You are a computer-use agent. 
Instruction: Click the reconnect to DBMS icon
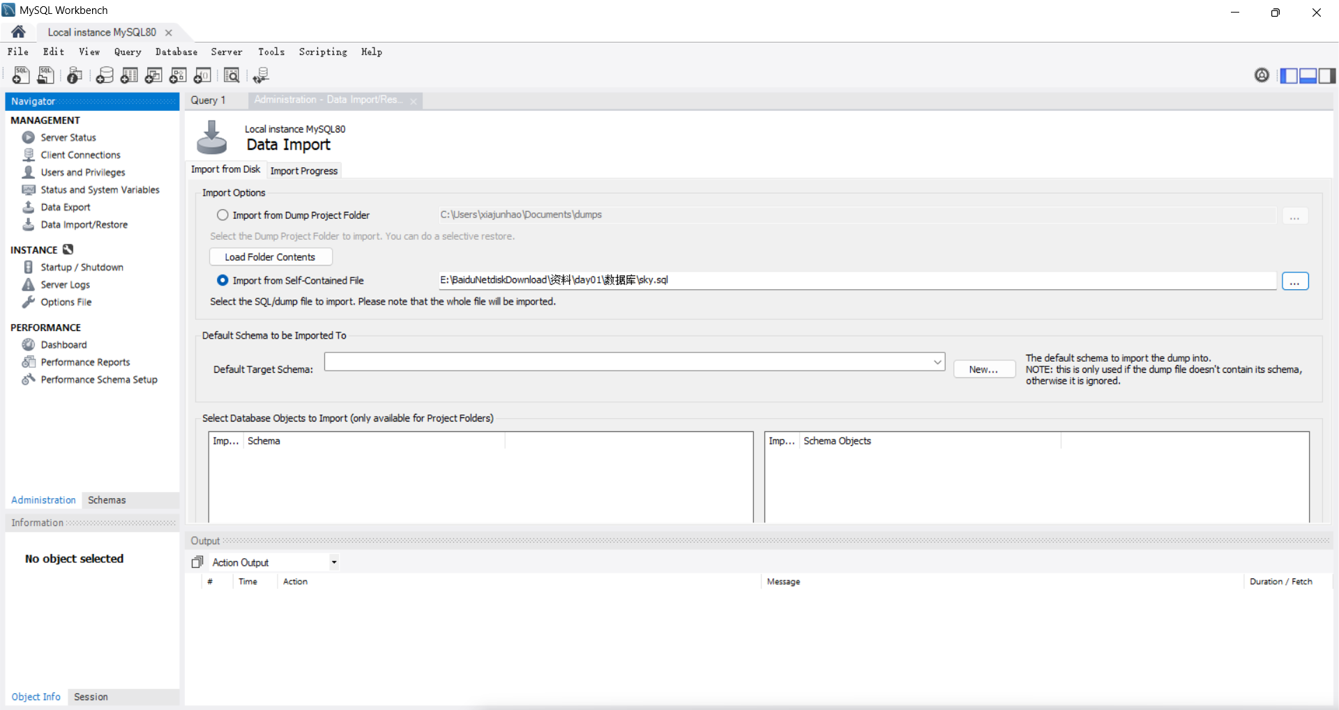click(261, 75)
